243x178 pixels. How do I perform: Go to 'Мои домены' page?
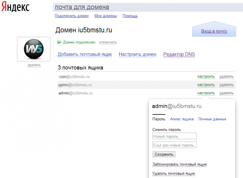point(105,16)
